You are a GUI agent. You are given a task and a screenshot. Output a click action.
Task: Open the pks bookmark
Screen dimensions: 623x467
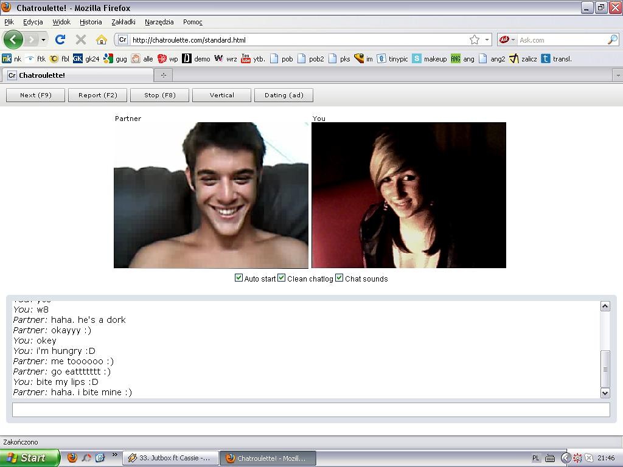tap(339, 59)
